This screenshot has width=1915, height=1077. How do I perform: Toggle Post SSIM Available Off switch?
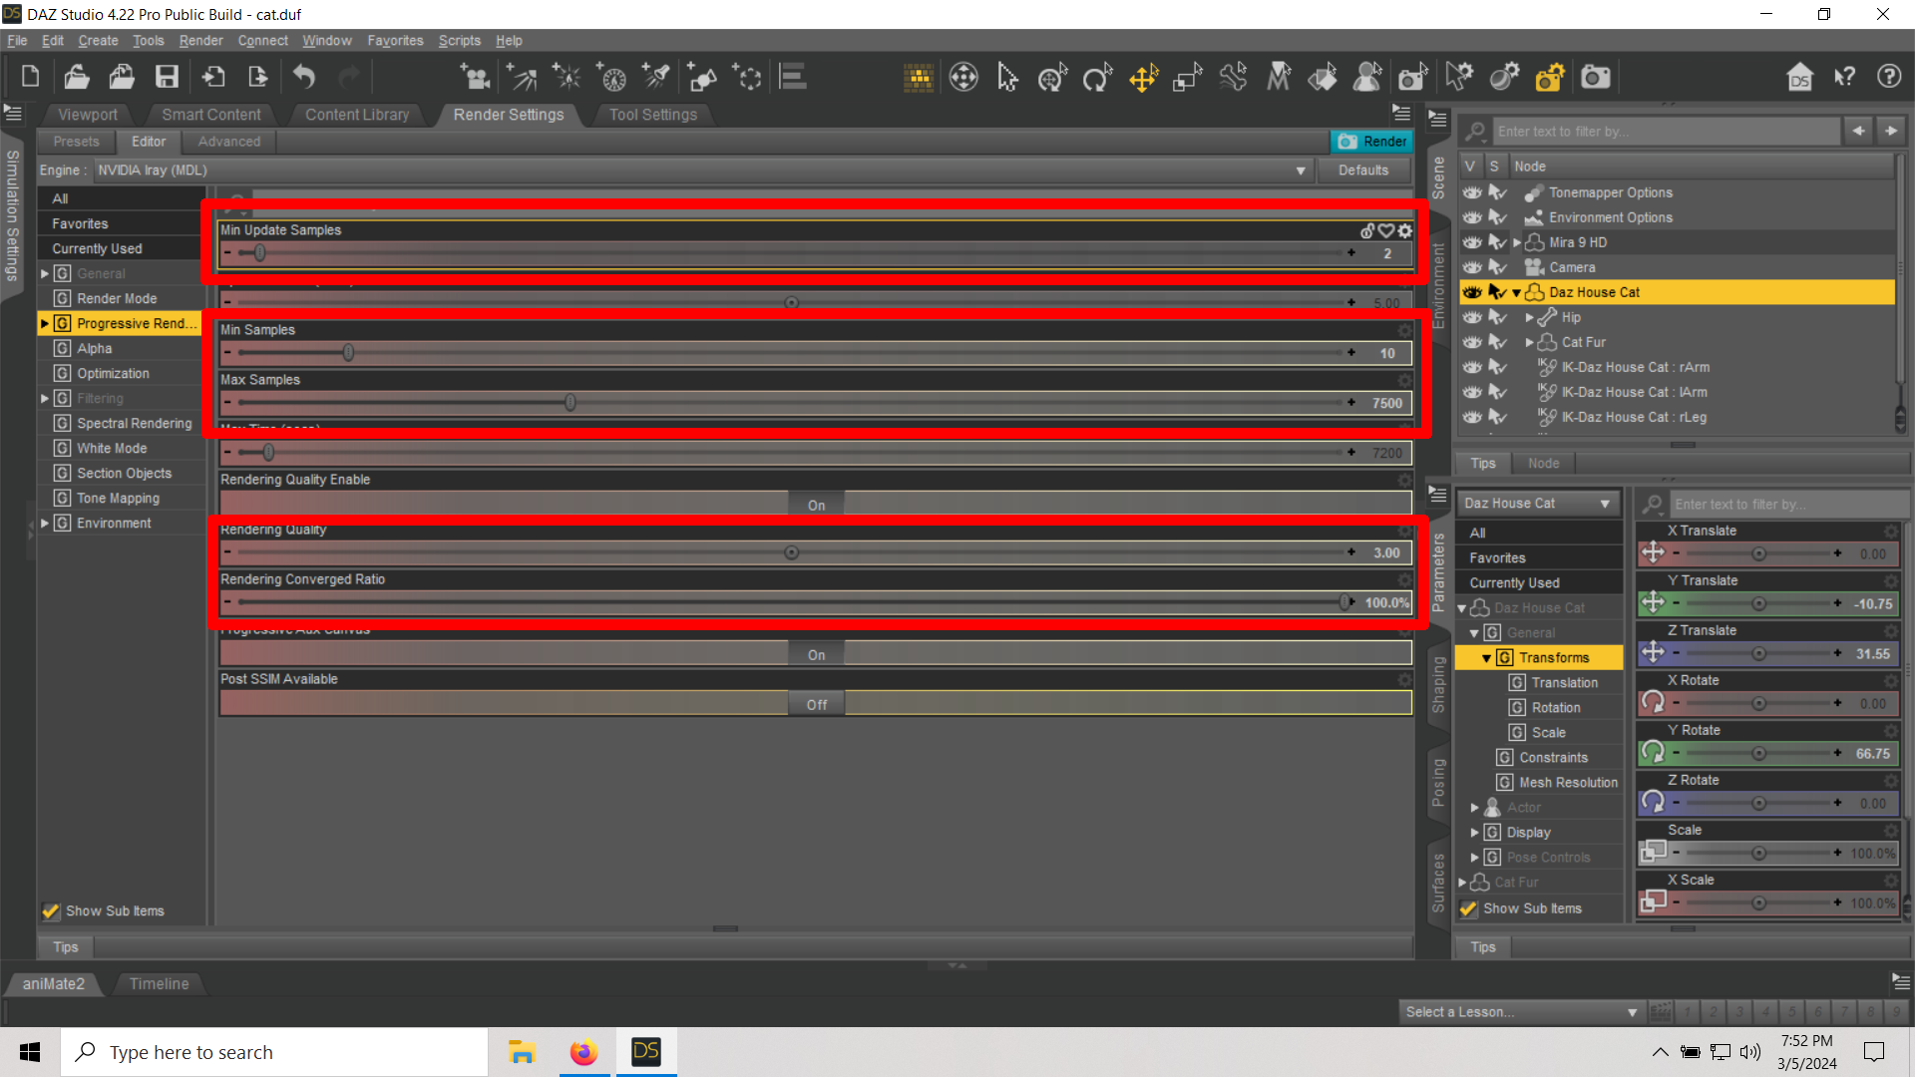[x=816, y=704]
